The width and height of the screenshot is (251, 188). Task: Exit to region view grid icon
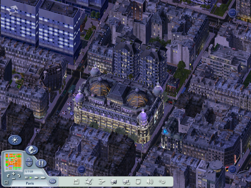88,181
